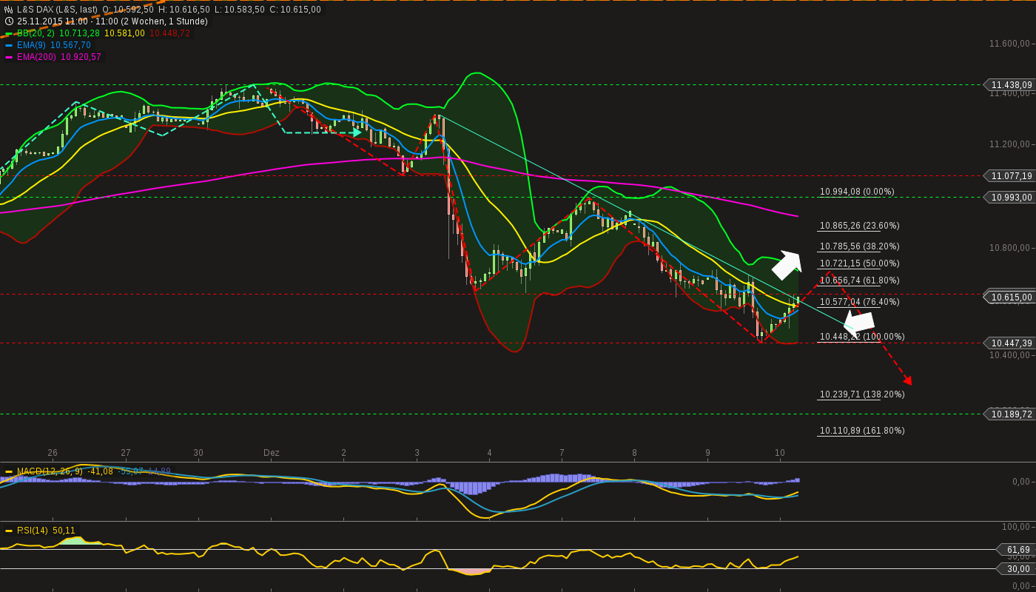Image resolution: width=1036 pixels, height=592 pixels.
Task: Click the 7 date label on time axis
Action: coord(562,453)
